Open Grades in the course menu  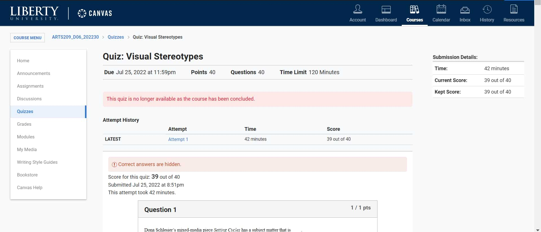pos(24,124)
